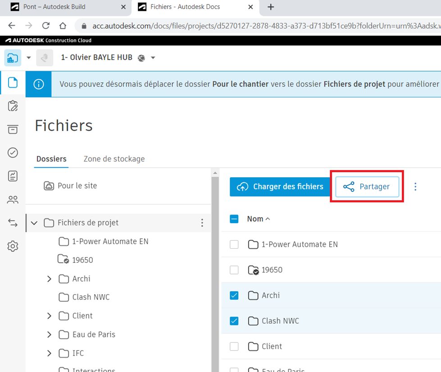Uncheck the Clash NWC row checkbox

234,321
